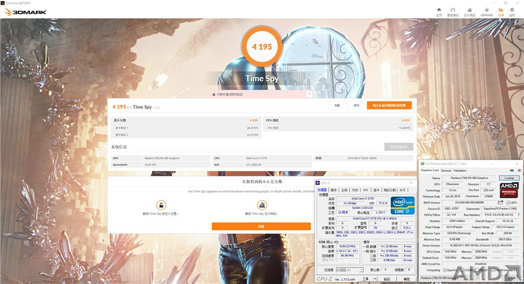Click the BIOS share/export icon in GPU-Z
The height and width of the screenshot is (284, 524).
click(500, 202)
